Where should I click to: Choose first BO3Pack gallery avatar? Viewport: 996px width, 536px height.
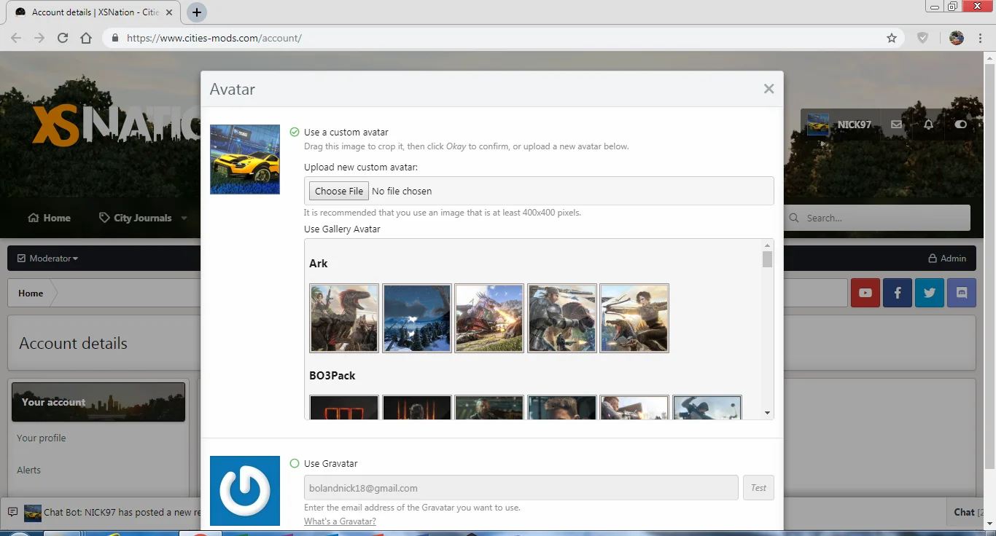[344, 407]
